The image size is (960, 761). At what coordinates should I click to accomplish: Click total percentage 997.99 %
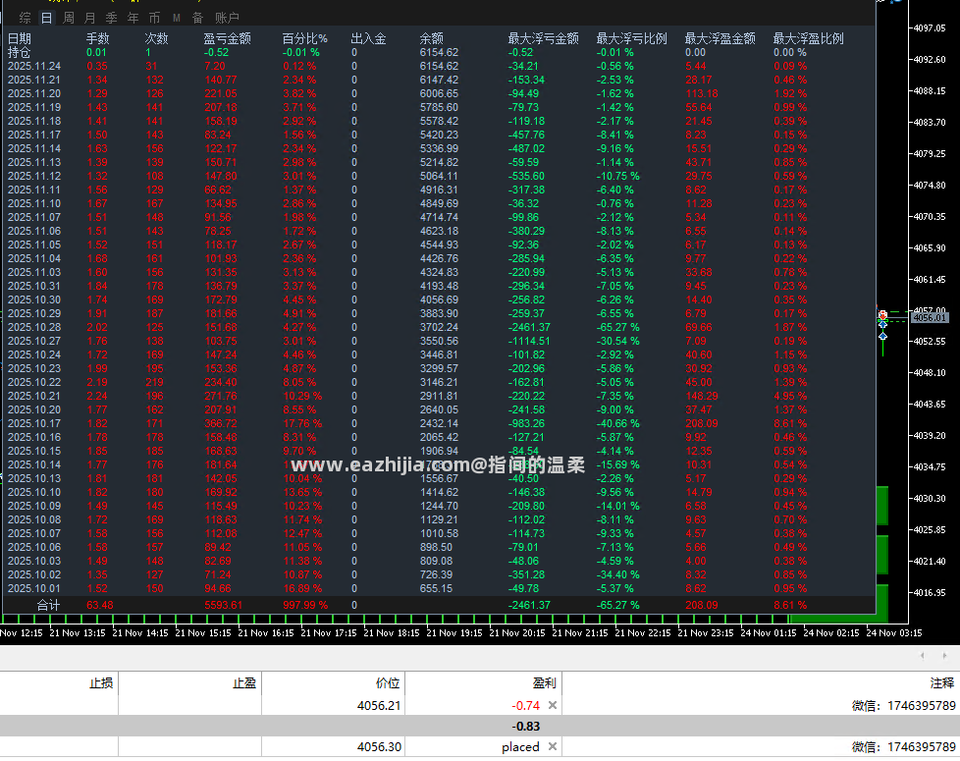click(305, 605)
